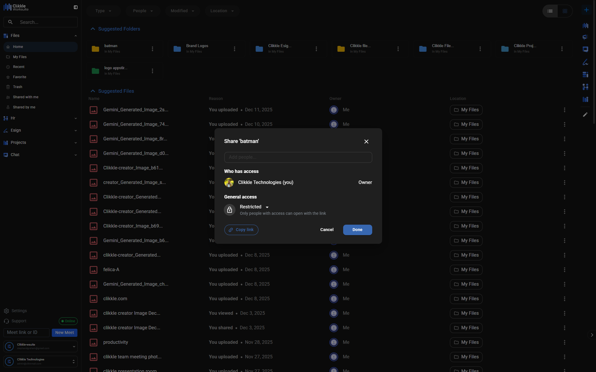This screenshot has height=372, width=596.
Task: Collapse the Suggested Folders section
Action: click(93, 29)
